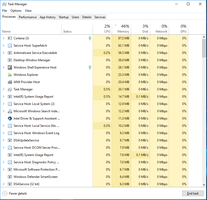This screenshot has width=207, height=200.
Task: Click the icon of Intel(R) System Usage Report at 14.7 MB
Action: pyautogui.click(x=10, y=97)
